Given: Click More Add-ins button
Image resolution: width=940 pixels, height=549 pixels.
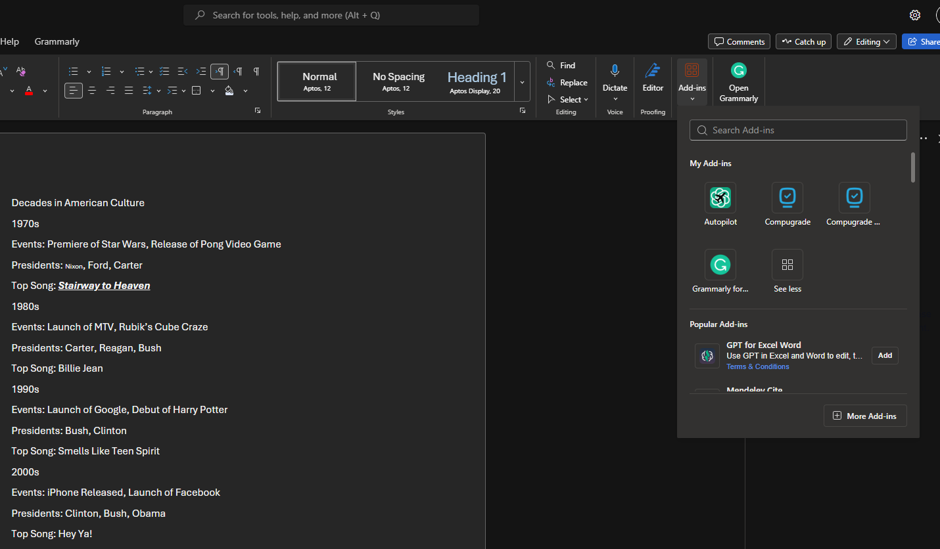Looking at the screenshot, I should [865, 416].
